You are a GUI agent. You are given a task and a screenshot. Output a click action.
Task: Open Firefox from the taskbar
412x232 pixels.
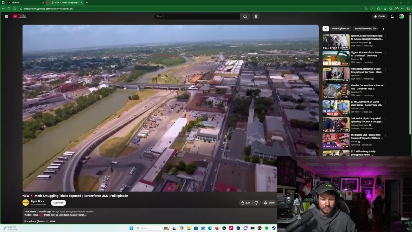point(217,228)
